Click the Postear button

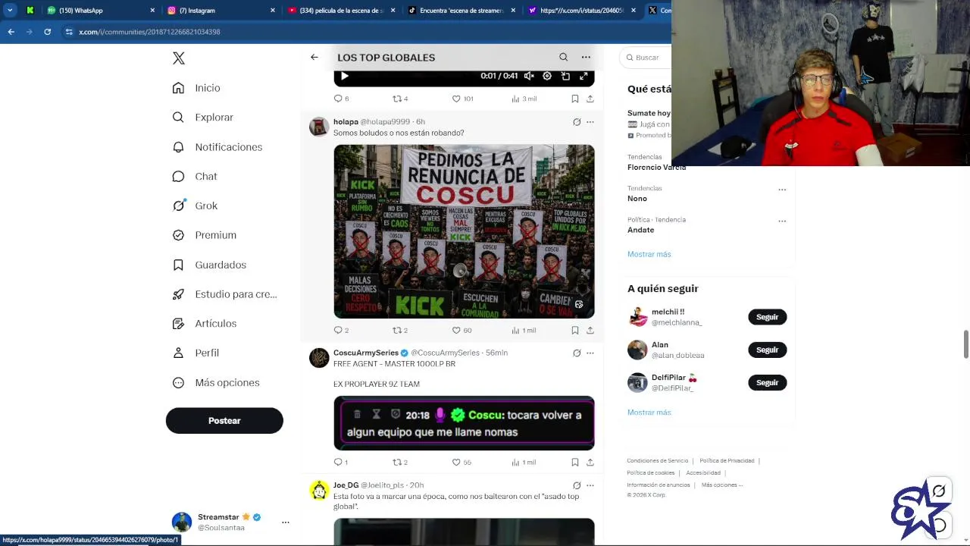(224, 421)
